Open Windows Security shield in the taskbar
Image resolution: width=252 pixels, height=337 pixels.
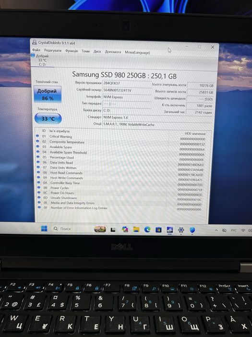(x=192, y=230)
